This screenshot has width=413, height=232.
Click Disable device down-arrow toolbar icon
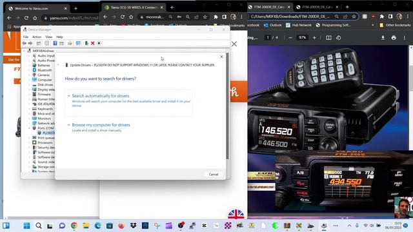tap(99, 43)
